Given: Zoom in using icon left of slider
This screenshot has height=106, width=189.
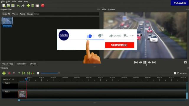Looking at the screenshot, I should coord(38,73).
